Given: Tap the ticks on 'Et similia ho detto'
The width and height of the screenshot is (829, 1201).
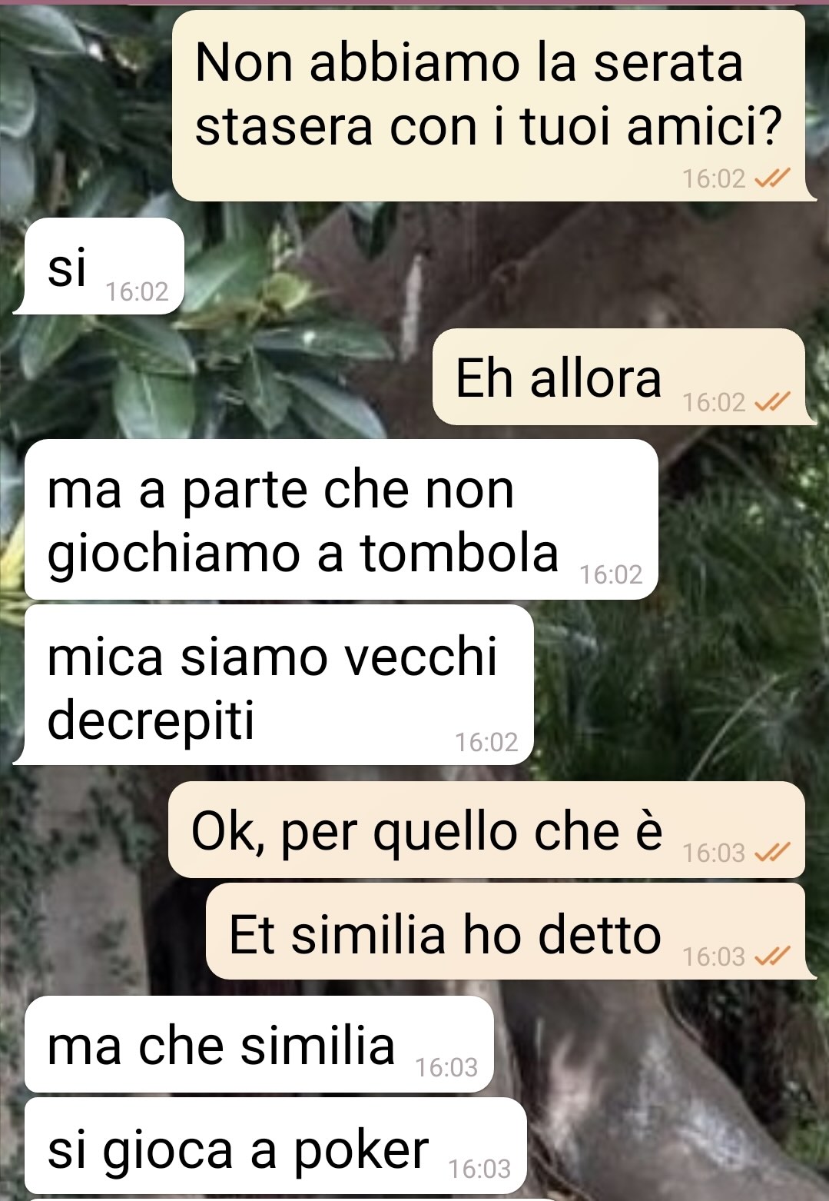Looking at the screenshot, I should click(x=772, y=956).
